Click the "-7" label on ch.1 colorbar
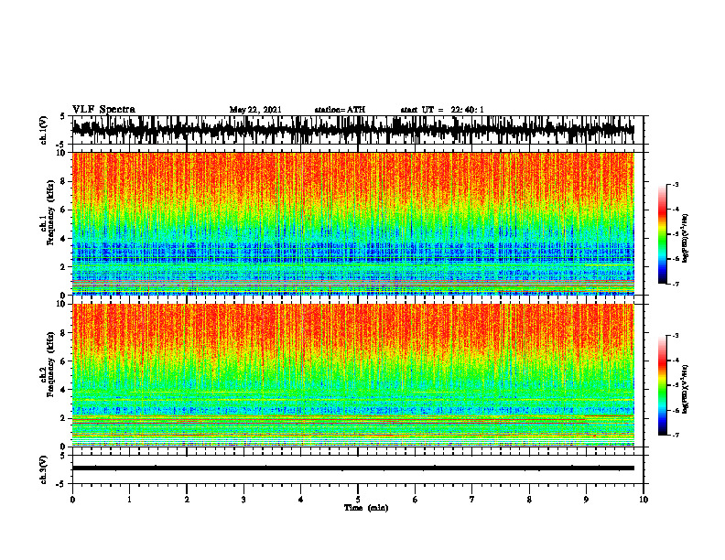The image size is (725, 560). (x=675, y=284)
